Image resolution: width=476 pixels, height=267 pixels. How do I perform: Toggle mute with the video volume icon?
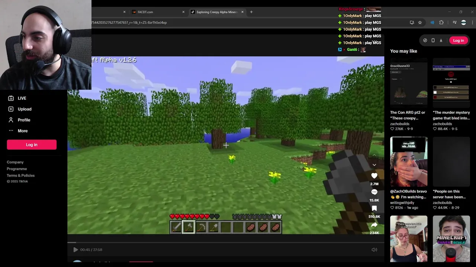pyautogui.click(x=374, y=250)
